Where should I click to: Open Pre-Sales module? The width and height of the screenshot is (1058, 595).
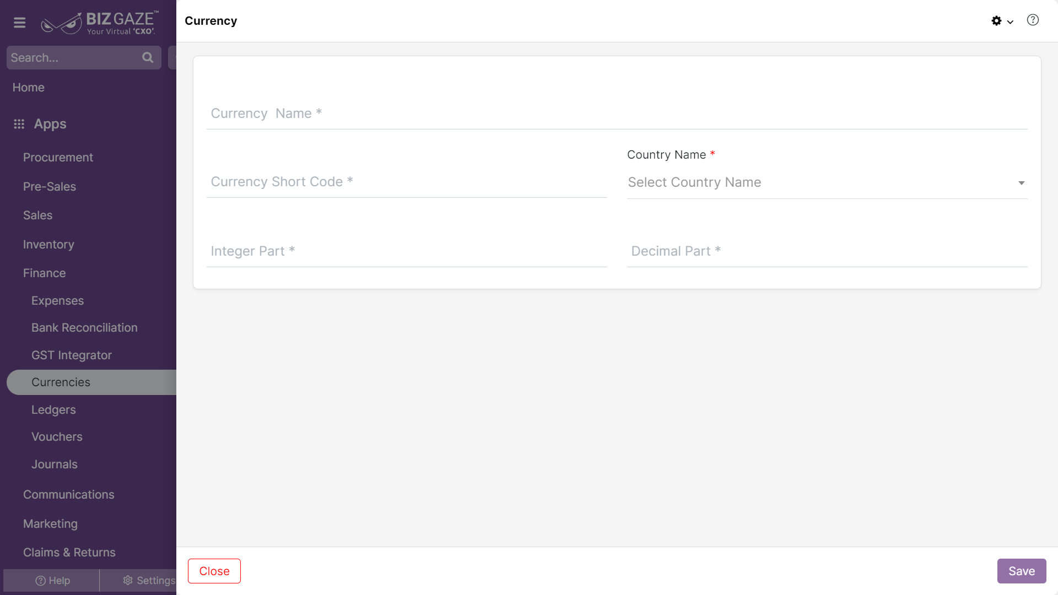pos(50,187)
